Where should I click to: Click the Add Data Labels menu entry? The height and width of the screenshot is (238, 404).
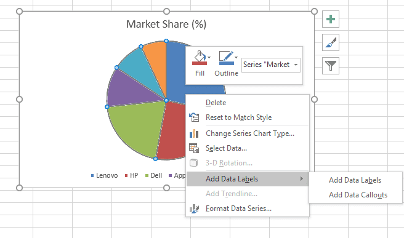pos(248,179)
